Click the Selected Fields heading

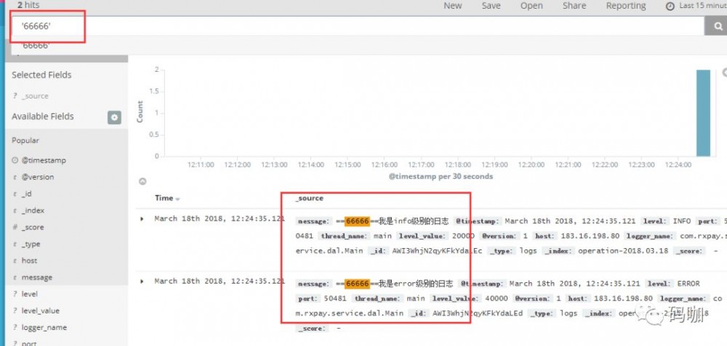point(41,75)
